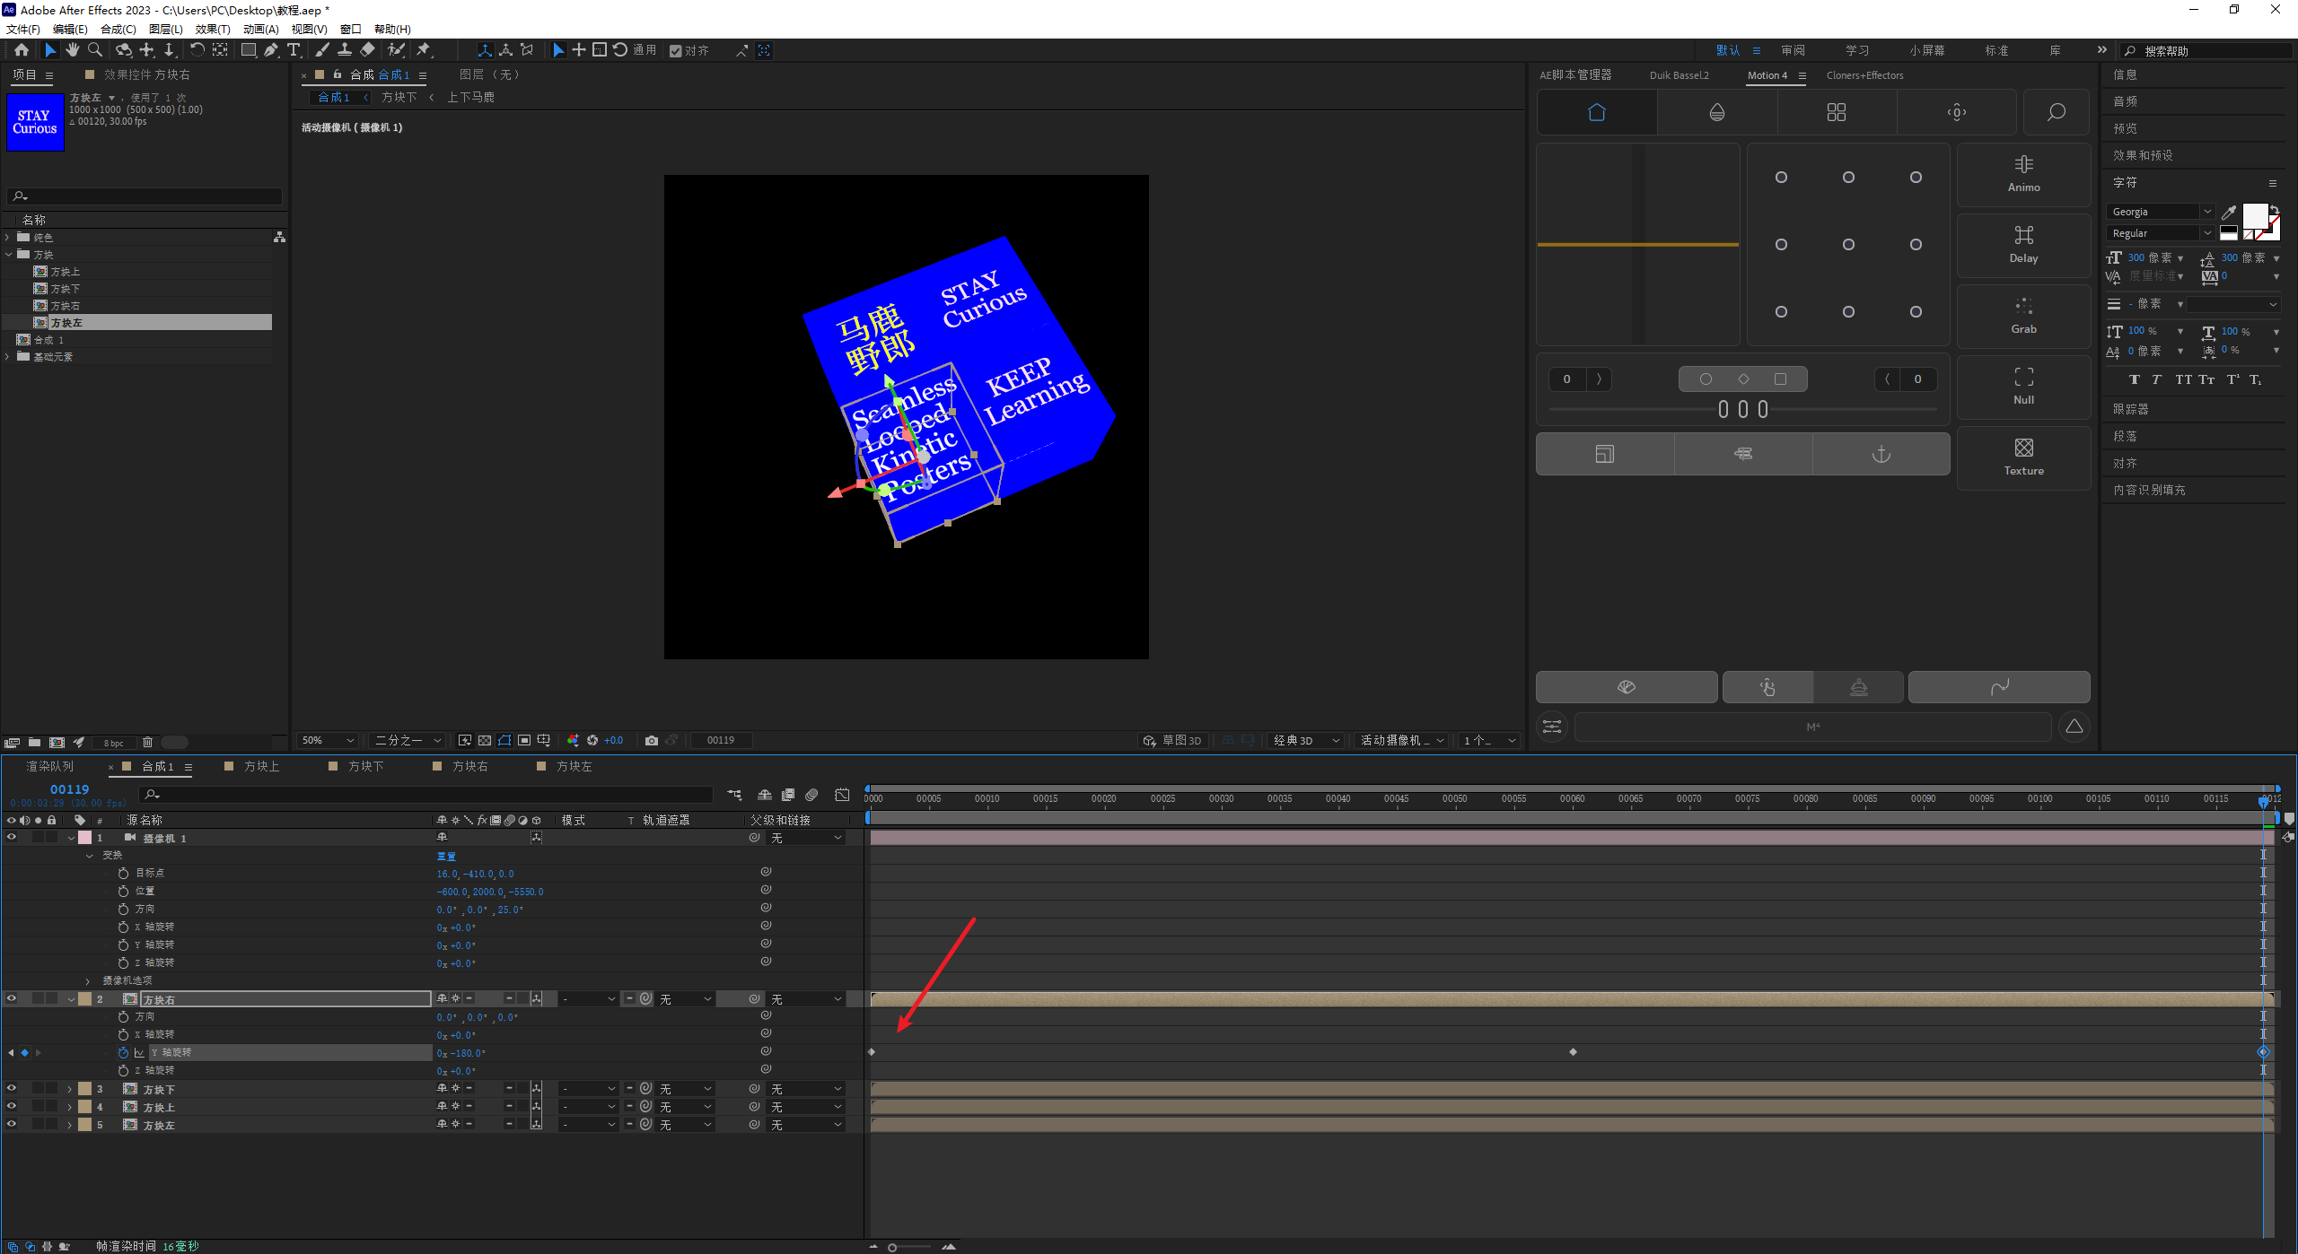Select the Y rotation keyframe near frame 60
The width and height of the screenshot is (2298, 1254).
click(1573, 1051)
